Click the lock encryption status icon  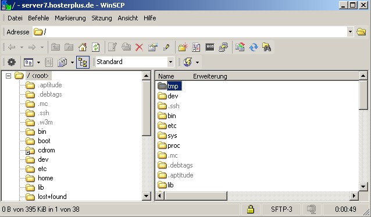251,209
